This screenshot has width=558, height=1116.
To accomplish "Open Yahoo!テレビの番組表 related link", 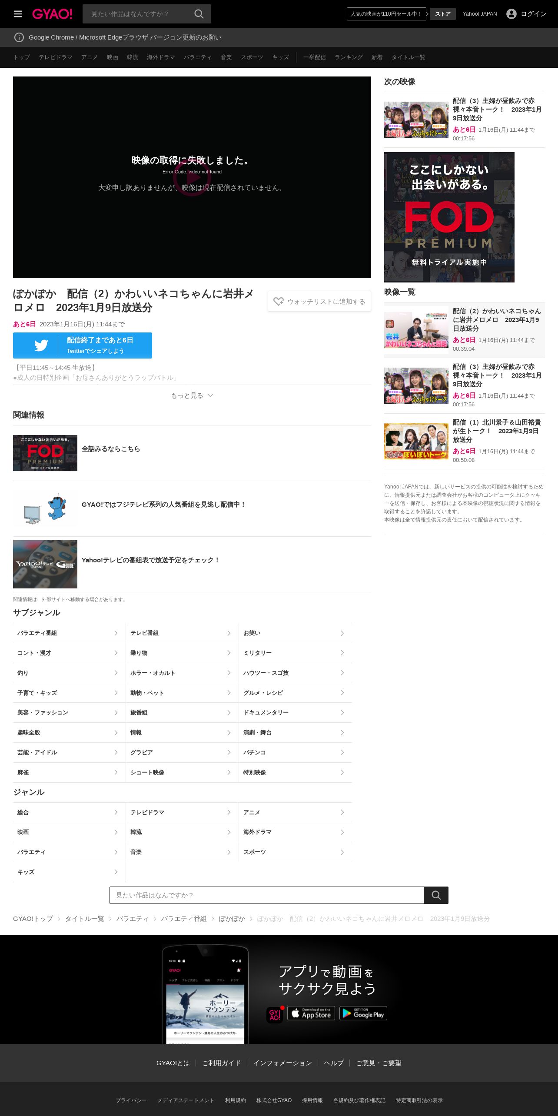I will 151,560.
